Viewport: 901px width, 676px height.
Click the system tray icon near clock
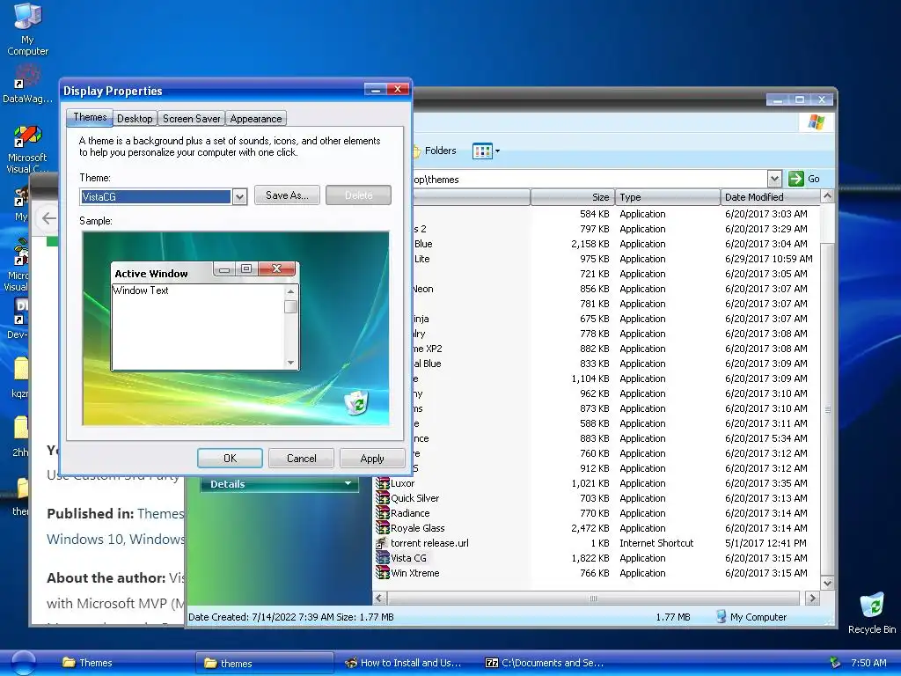(835, 663)
